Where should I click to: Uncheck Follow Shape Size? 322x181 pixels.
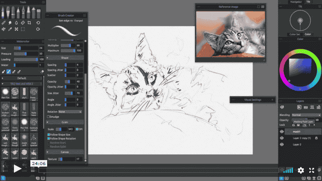pyautogui.click(x=49, y=135)
